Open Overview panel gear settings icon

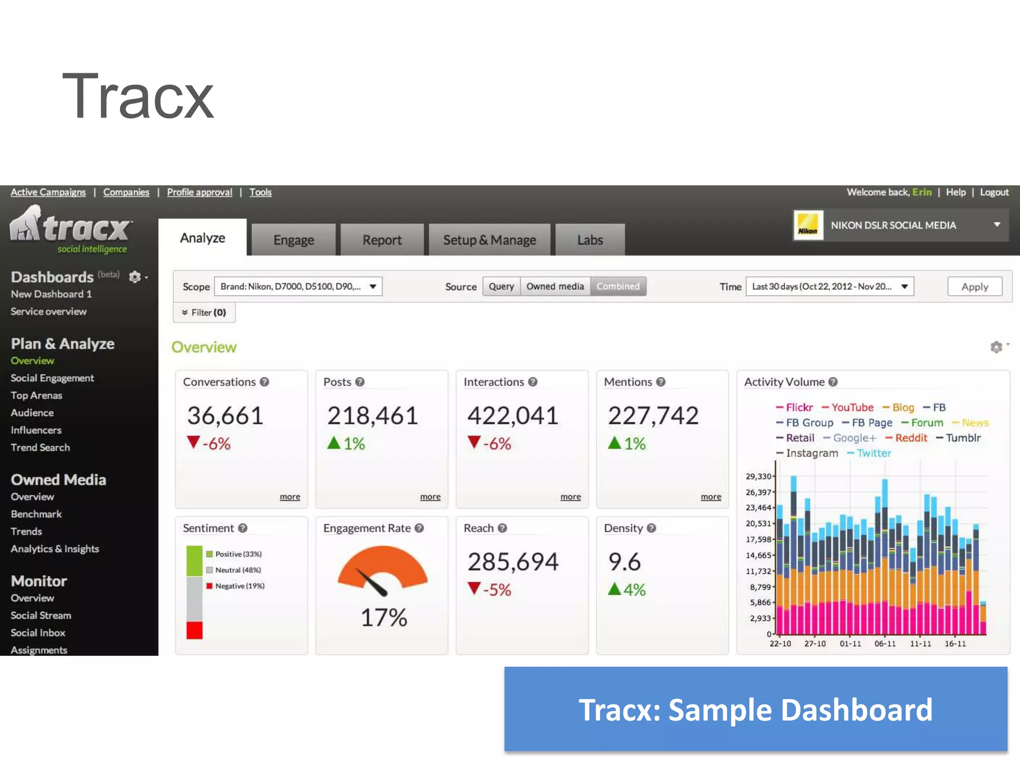[x=996, y=347]
